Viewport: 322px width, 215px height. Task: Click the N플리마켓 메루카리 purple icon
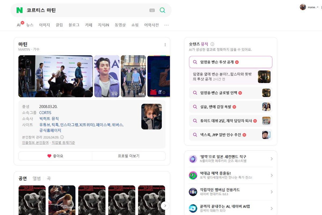coord(193,159)
